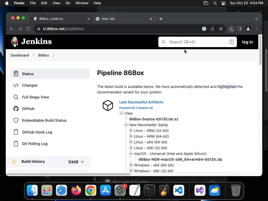Open Visual Studio Code from the Dock
The image size is (268, 201).
pos(178,190)
